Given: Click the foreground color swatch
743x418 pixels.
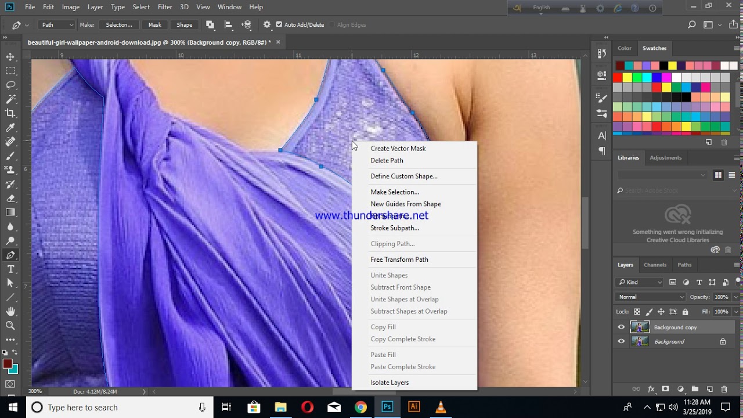Looking at the screenshot, I should 8,364.
